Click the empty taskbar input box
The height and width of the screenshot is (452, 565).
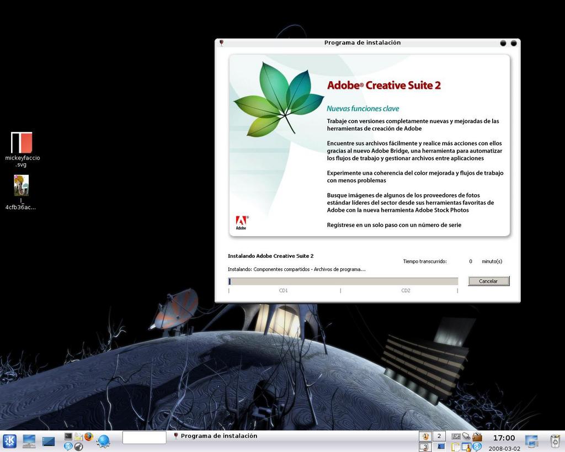pyautogui.click(x=144, y=438)
